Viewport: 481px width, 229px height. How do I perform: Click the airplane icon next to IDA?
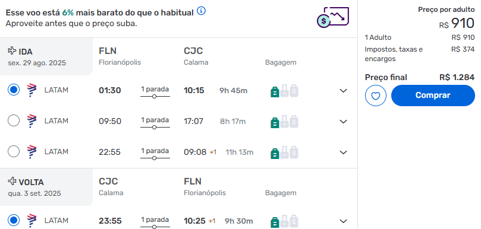[12, 50]
